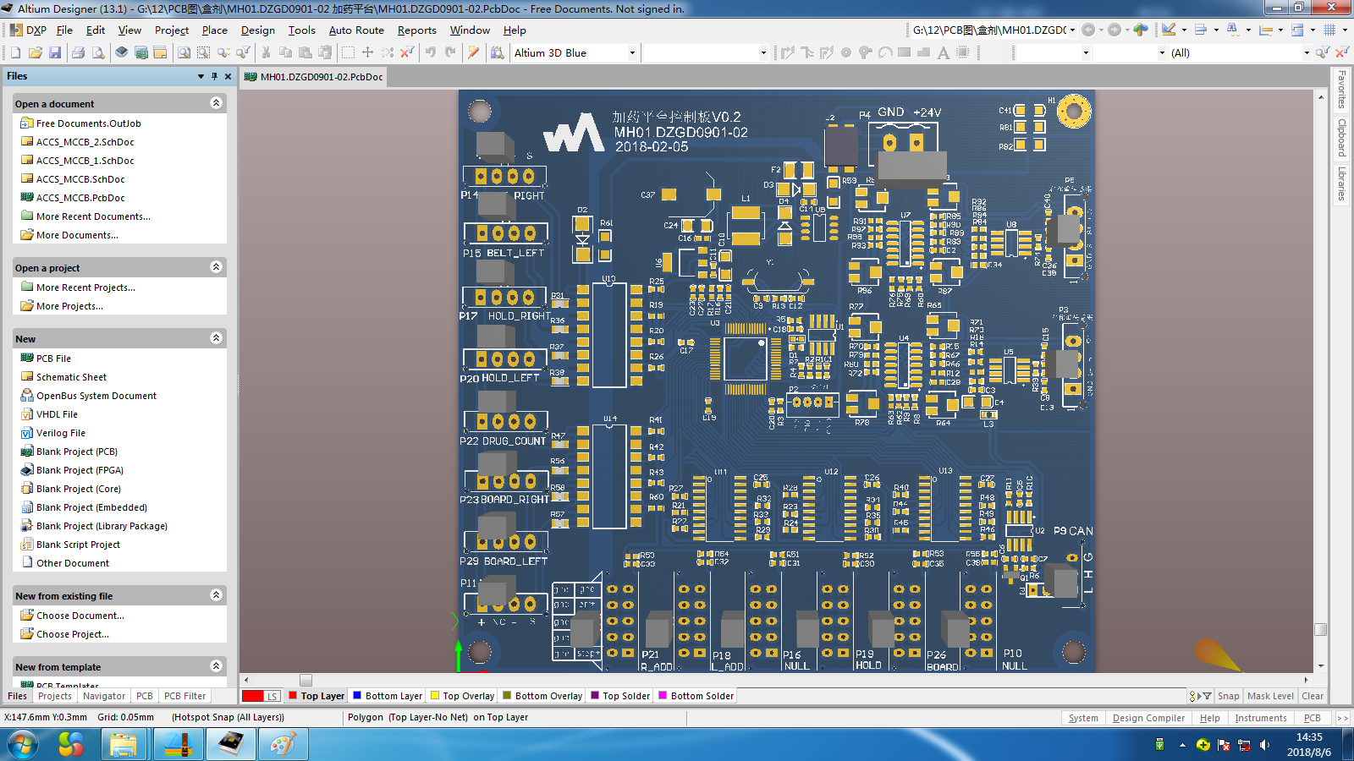This screenshot has height=761, width=1354.
Task: Select the Bottom Layer tab
Action: pyautogui.click(x=387, y=696)
